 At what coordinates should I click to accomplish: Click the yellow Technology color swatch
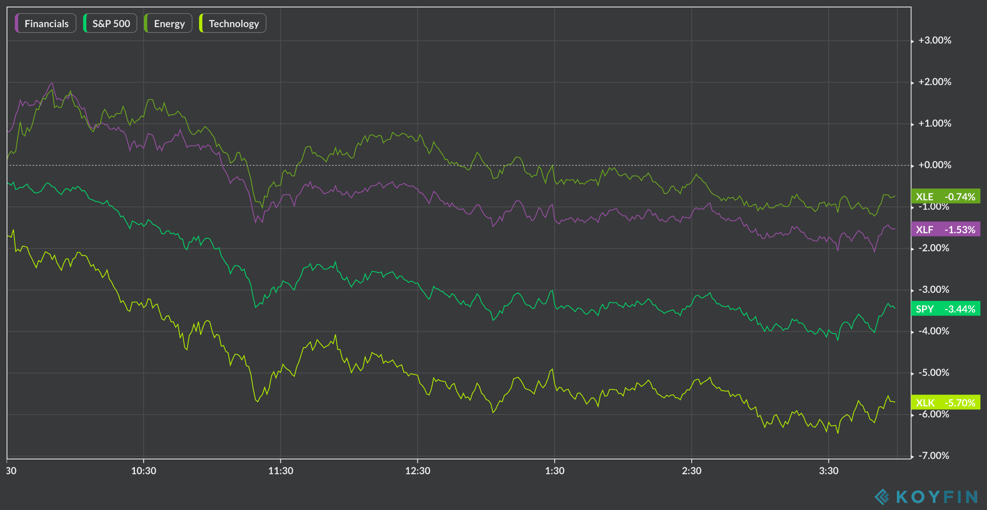pos(201,23)
